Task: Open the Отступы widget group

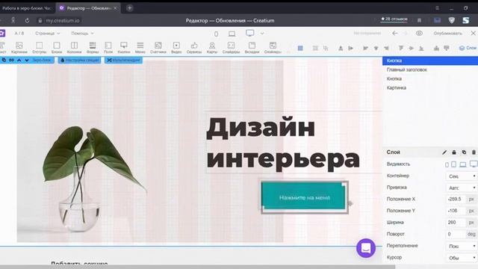Action: (39, 48)
